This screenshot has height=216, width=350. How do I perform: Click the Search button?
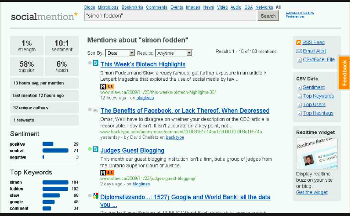click(x=268, y=16)
